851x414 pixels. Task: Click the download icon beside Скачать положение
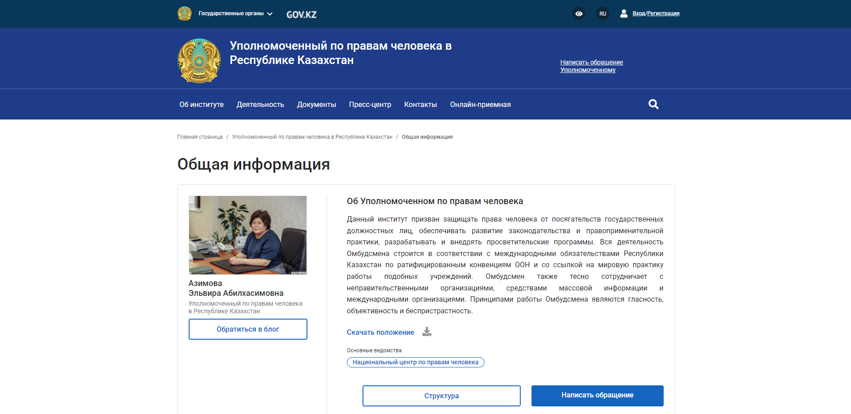point(427,332)
